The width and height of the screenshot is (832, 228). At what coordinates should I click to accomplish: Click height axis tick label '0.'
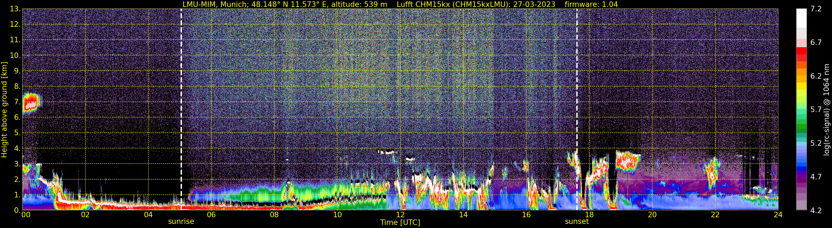(x=17, y=210)
